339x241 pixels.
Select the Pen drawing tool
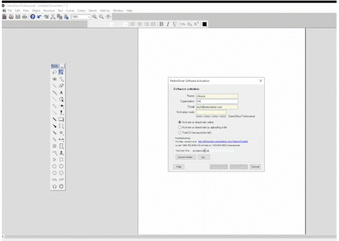[x=62, y=99]
